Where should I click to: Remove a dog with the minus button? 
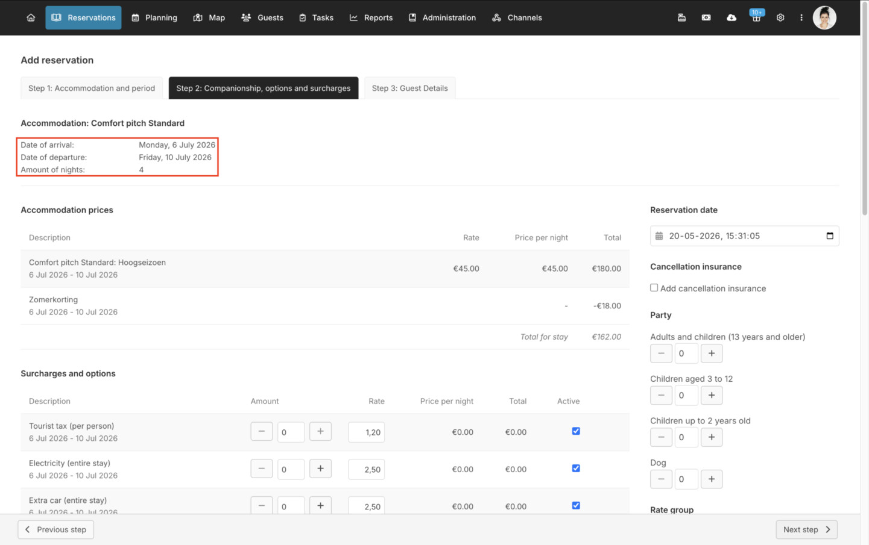point(661,479)
